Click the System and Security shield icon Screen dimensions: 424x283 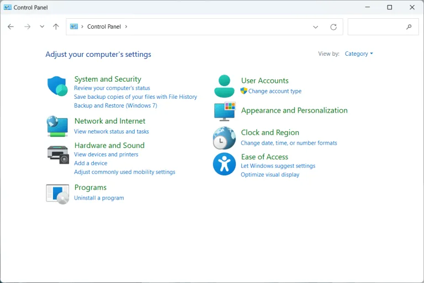click(x=57, y=86)
